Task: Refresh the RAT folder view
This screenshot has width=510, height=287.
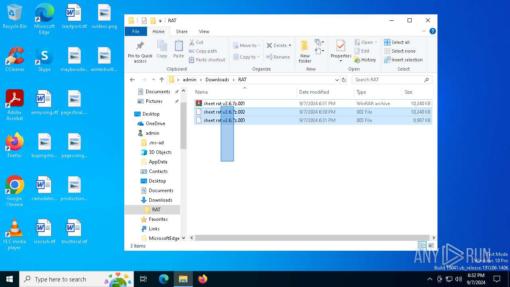Action: [344, 80]
